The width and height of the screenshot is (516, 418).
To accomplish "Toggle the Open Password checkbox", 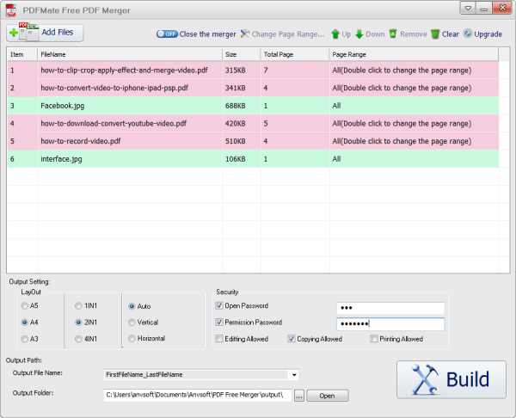I will point(219,306).
